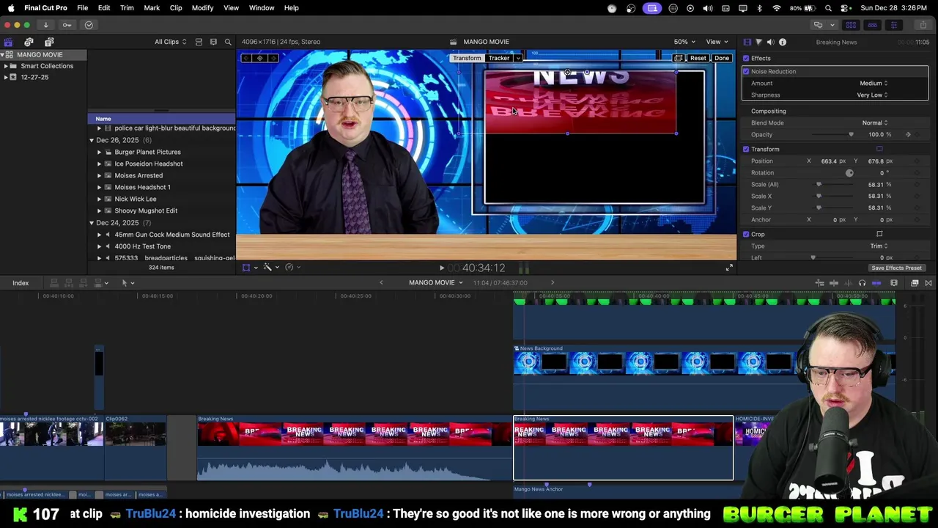The width and height of the screenshot is (938, 528).
Task: Open background tasks checkmark icon
Action: (x=89, y=25)
